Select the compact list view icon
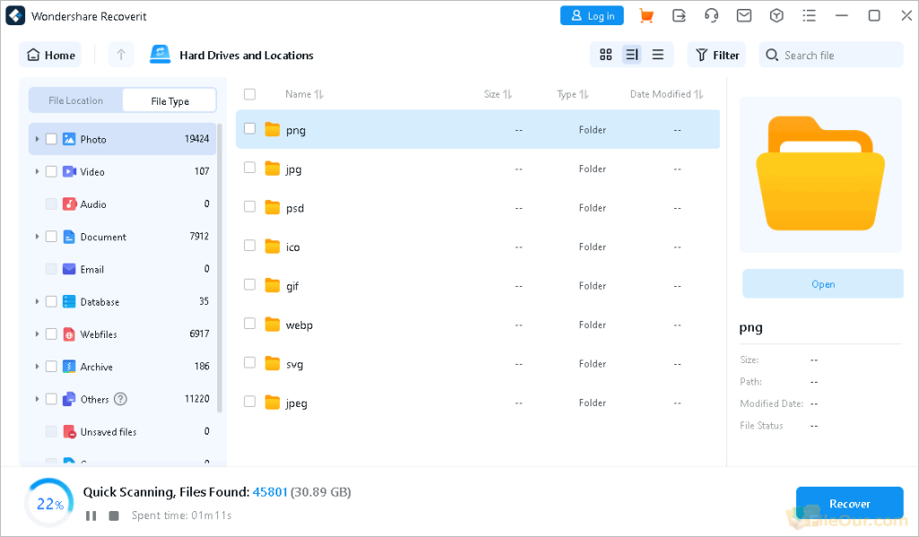The image size is (919, 537). [658, 54]
